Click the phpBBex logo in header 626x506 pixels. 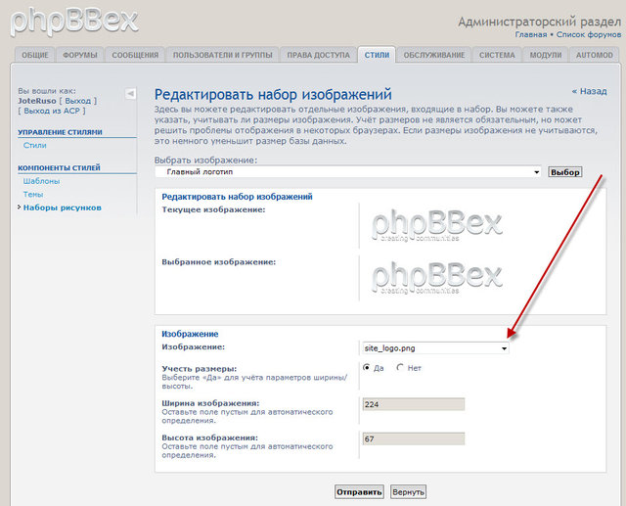click(x=70, y=20)
